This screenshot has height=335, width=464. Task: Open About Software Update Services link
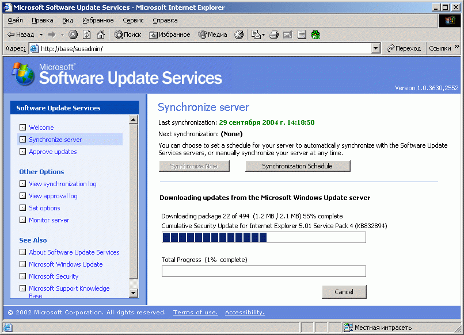[x=74, y=252]
